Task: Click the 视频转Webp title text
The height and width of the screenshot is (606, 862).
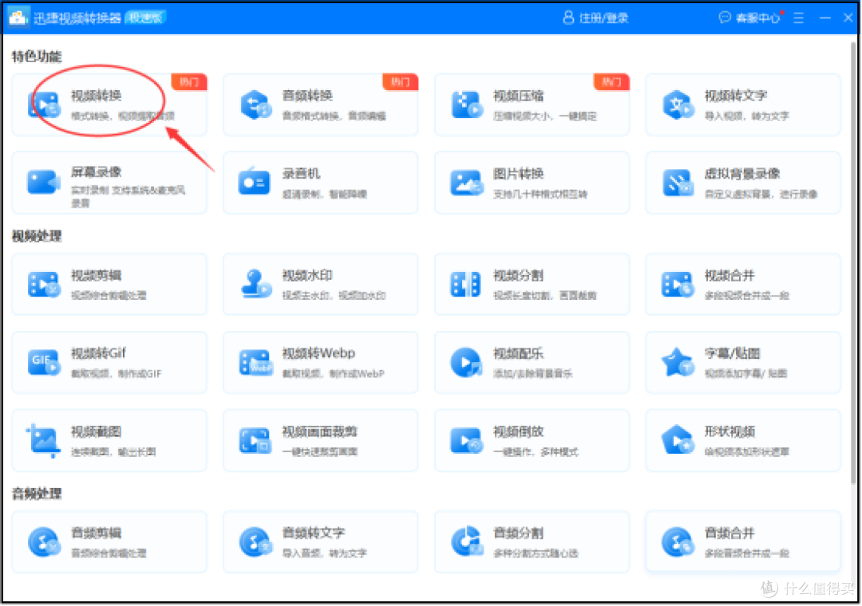Action: tap(318, 353)
